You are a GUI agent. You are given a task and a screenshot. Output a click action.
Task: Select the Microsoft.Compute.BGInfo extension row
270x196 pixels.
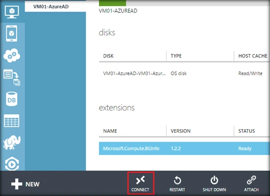tap(185, 148)
